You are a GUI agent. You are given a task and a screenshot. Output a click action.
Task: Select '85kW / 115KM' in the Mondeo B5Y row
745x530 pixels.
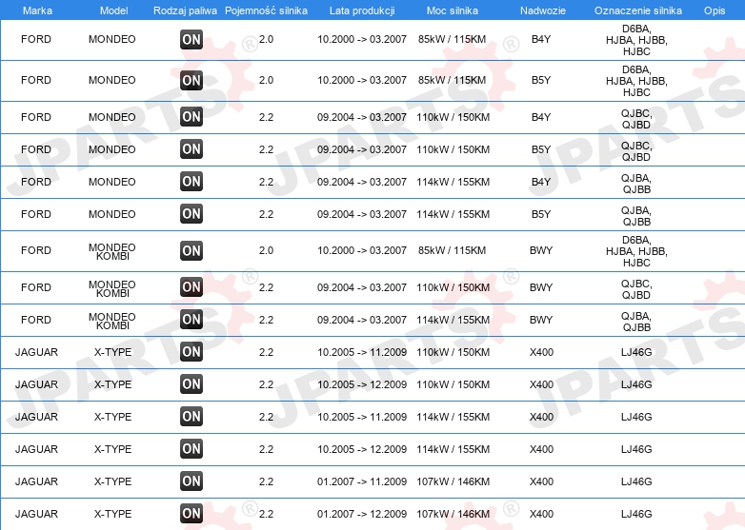[453, 80]
